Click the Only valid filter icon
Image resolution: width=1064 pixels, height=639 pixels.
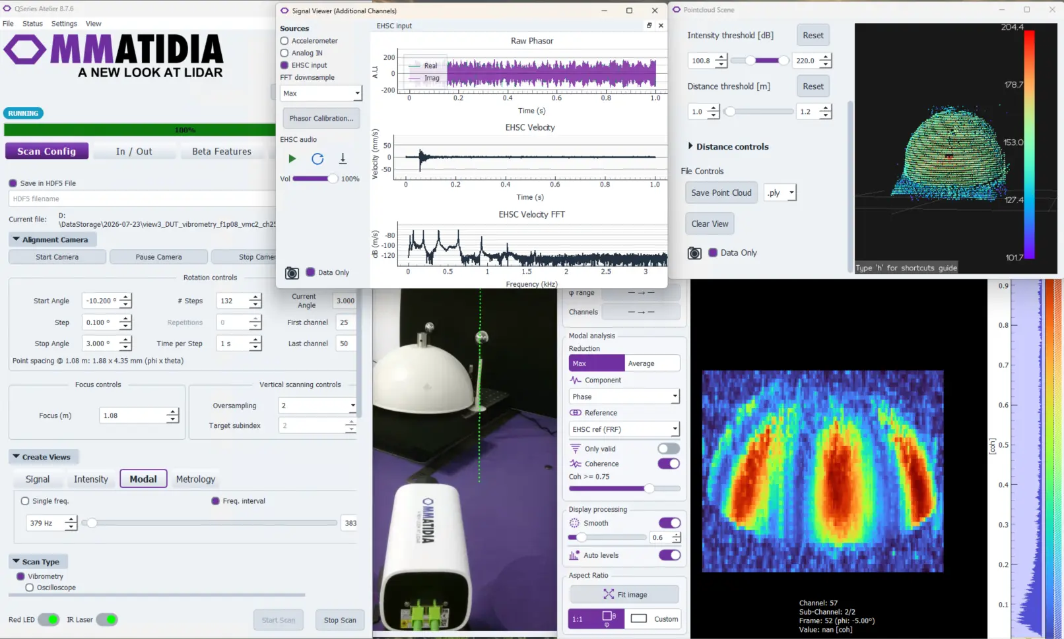click(575, 448)
